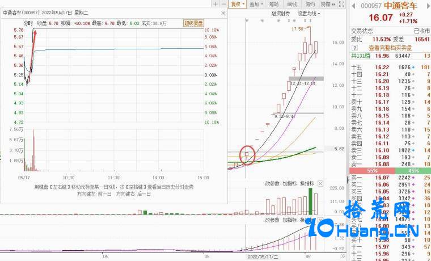Click 共131档 order depth label
431x261 pixels.
pyautogui.click(x=361, y=56)
